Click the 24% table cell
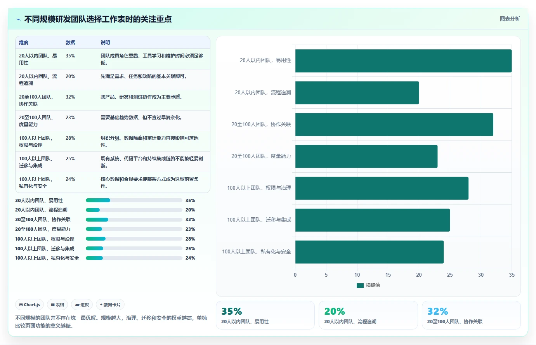The height and width of the screenshot is (345, 536). (x=70, y=179)
